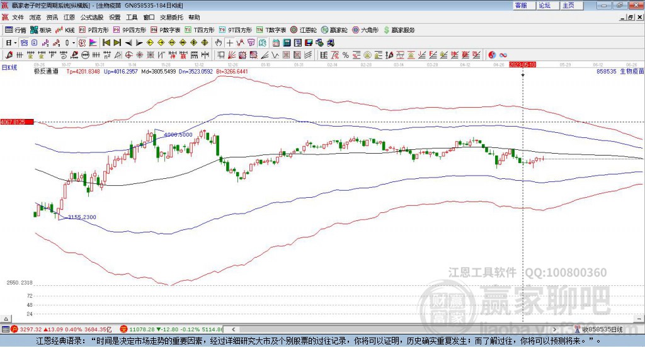Open the 工具 menu
This screenshot has width=645, height=347.
pyautogui.click(x=132, y=17)
